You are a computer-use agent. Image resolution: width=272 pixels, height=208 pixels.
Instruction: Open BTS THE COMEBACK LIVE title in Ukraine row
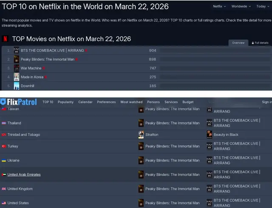[237, 160]
